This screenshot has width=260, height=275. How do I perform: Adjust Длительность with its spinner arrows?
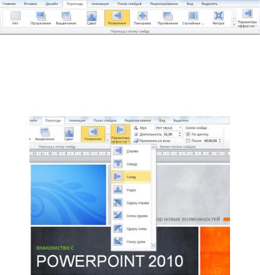click(x=180, y=134)
